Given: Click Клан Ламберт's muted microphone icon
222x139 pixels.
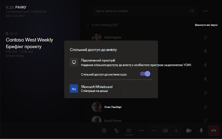Looking at the screenshot, I should [x=205, y=107].
